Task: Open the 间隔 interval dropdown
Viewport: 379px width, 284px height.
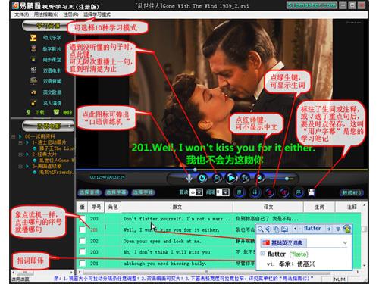Action: (x=225, y=192)
